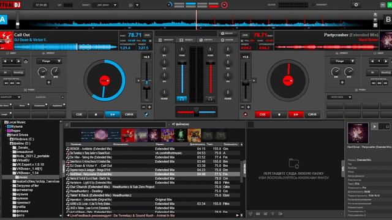Switch to the ВИДЕО mixer tab
Viewport: 392px width, 220px height.
pos(186,40)
